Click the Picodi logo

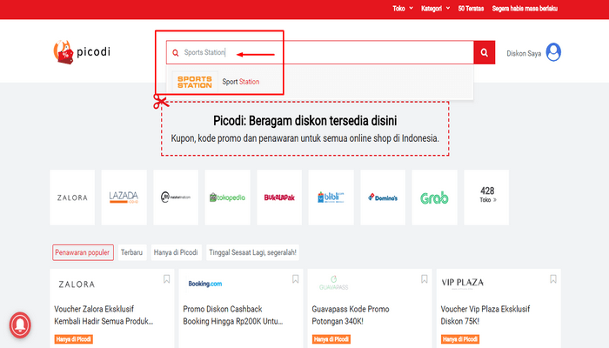[81, 53]
